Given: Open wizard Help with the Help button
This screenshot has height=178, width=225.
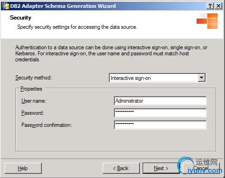Looking at the screenshot, I should coord(23,168).
